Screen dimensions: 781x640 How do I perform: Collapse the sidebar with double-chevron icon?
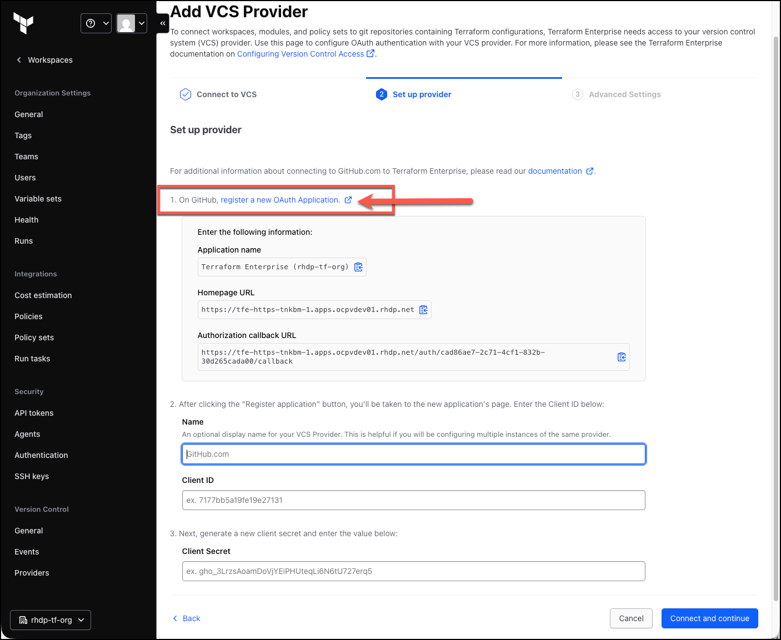point(163,23)
